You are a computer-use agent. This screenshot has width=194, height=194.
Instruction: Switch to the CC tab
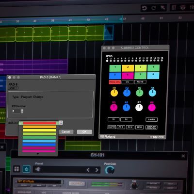(x=128, y=82)
